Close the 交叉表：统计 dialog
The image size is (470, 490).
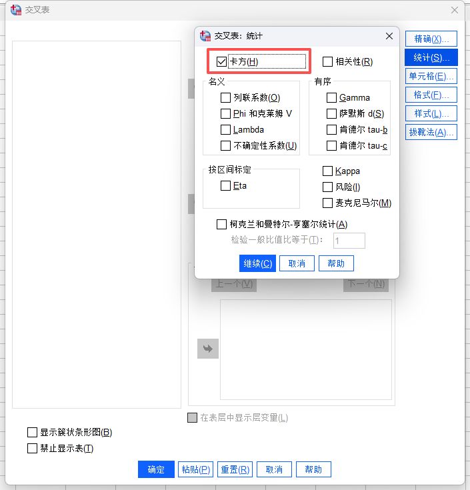pos(389,37)
